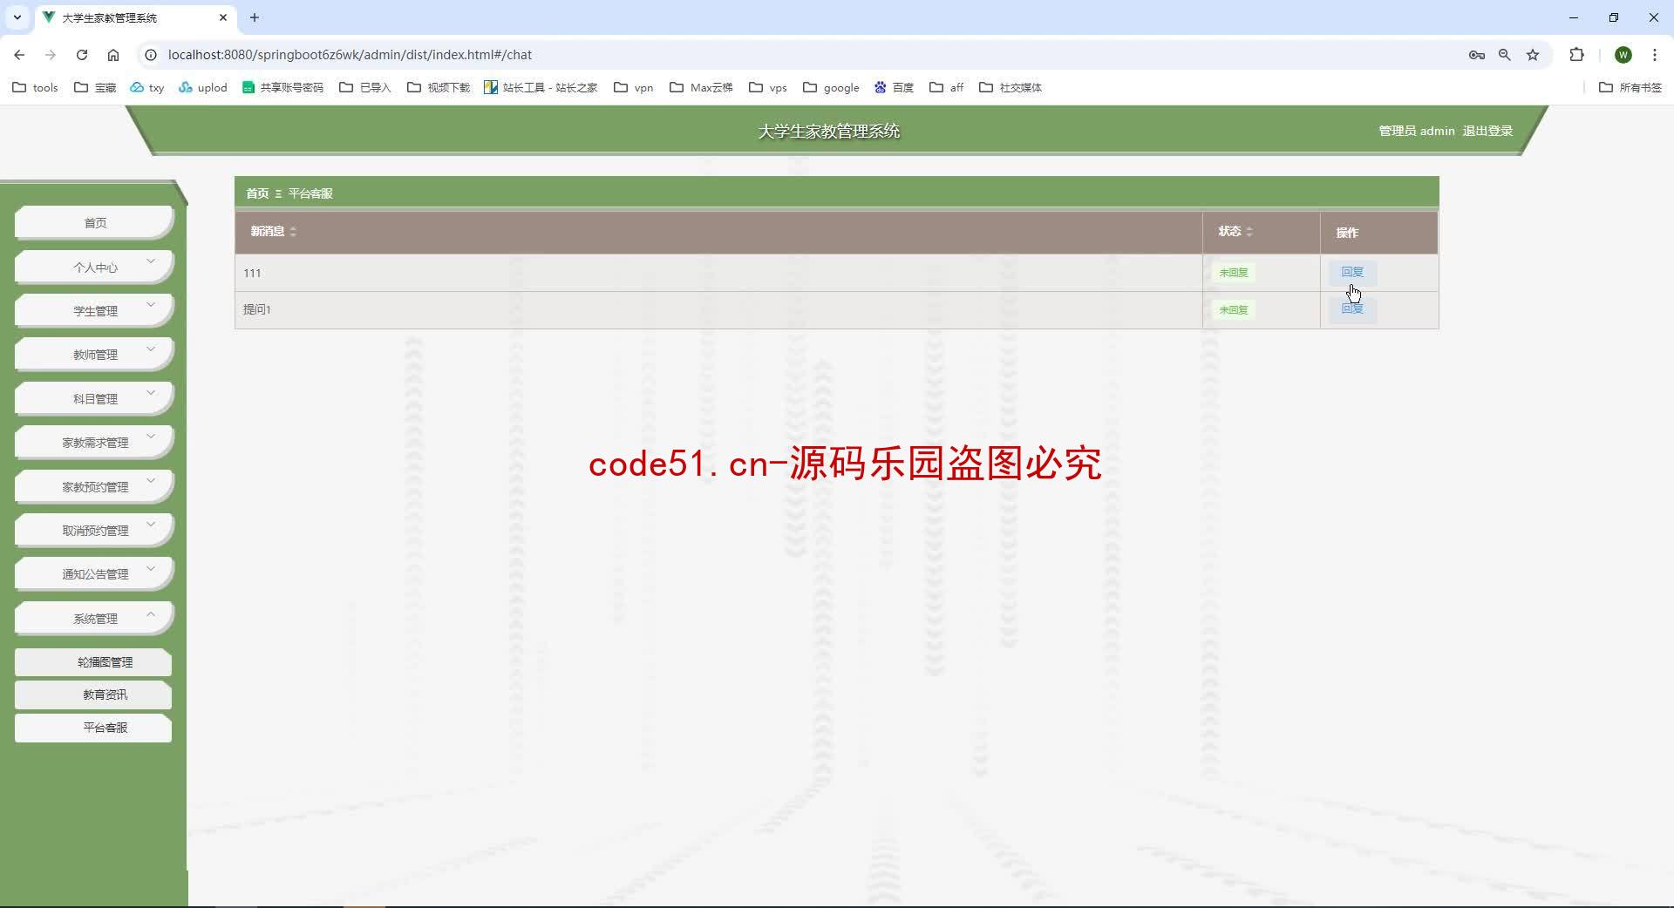Open the 共享账号密码 bookmark

[282, 87]
